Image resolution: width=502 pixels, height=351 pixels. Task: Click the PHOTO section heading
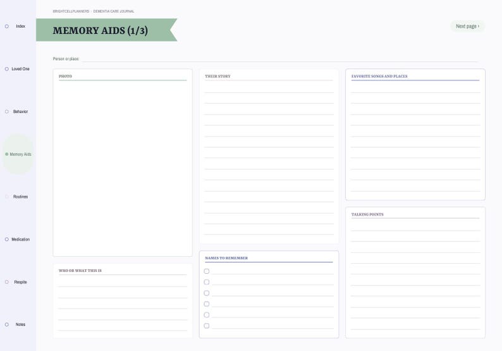point(65,77)
